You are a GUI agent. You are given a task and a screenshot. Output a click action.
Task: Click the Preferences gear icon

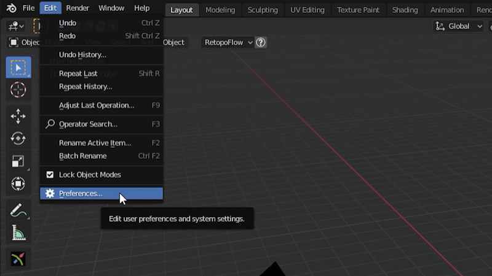point(50,193)
